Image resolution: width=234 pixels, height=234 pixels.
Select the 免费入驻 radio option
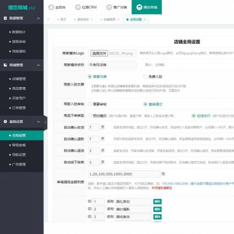pos(145,77)
